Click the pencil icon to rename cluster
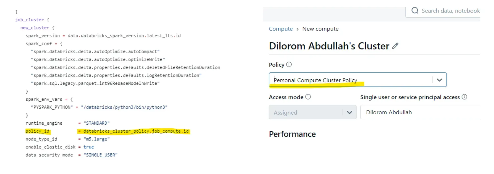This screenshot has width=494, height=174. [395, 46]
